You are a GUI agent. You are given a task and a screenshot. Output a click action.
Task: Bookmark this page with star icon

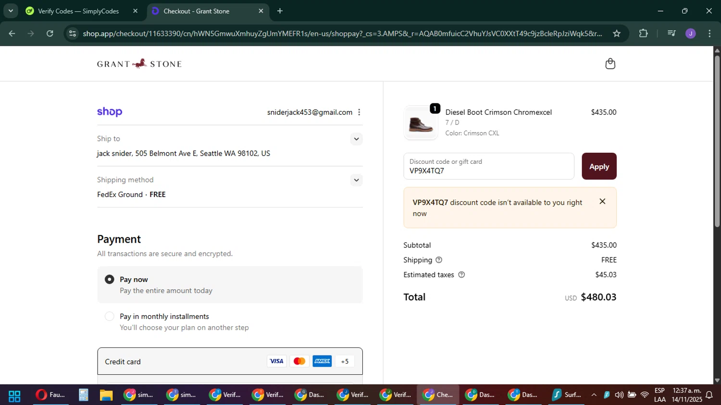click(x=617, y=34)
